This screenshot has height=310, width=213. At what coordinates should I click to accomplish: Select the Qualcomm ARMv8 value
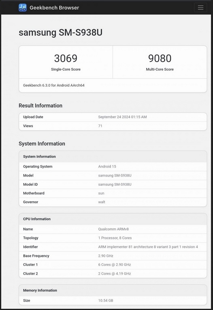113,229
